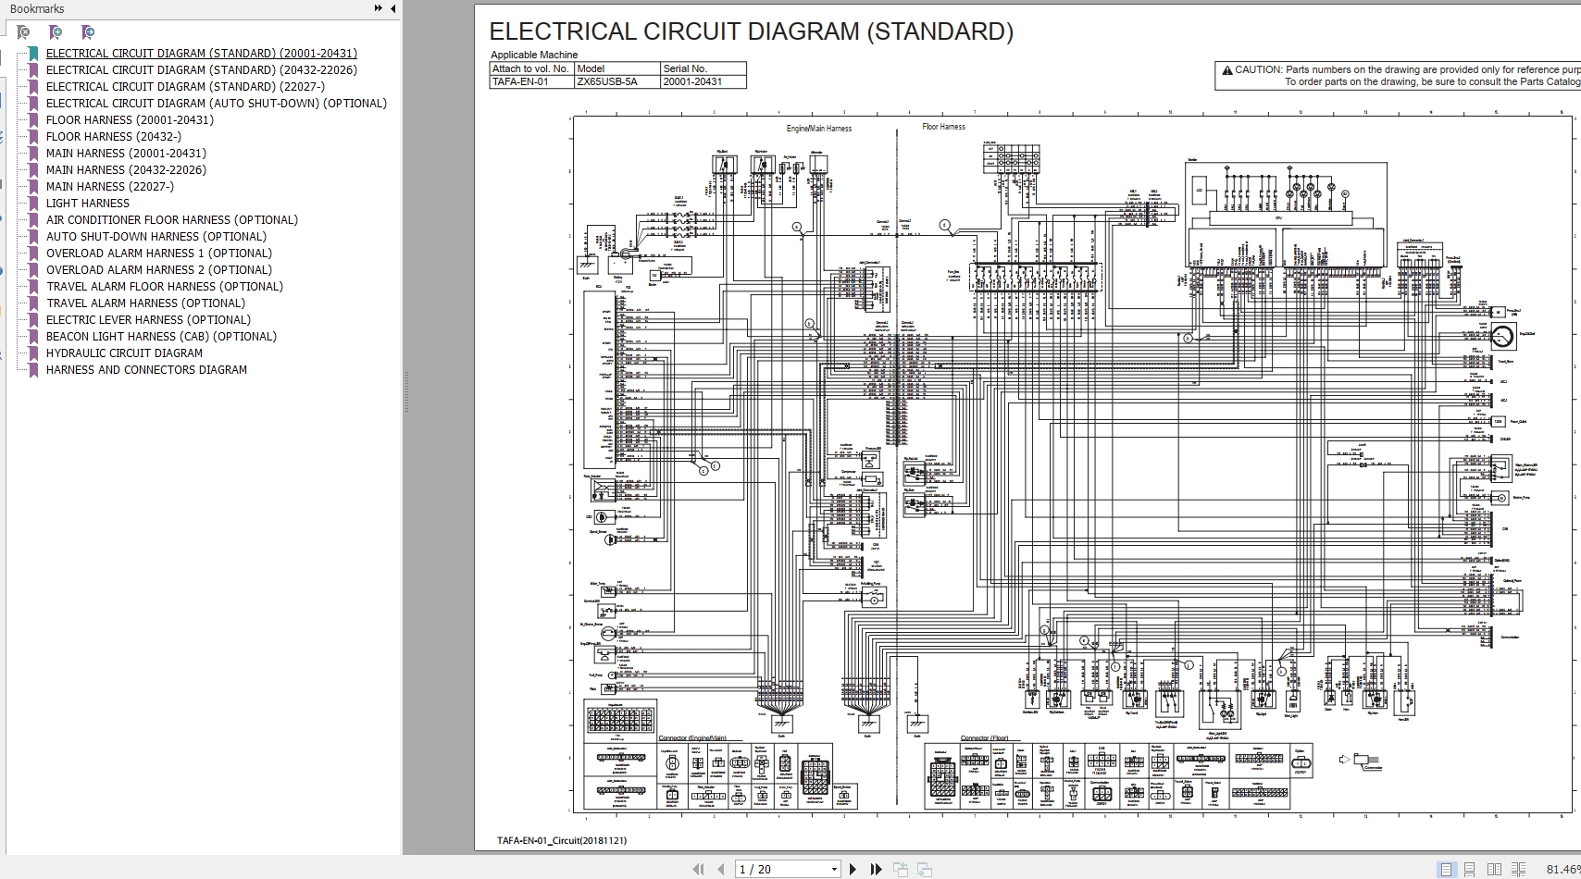This screenshot has width=1581, height=879.
Task: Switch to single page layout
Action: 1446,869
